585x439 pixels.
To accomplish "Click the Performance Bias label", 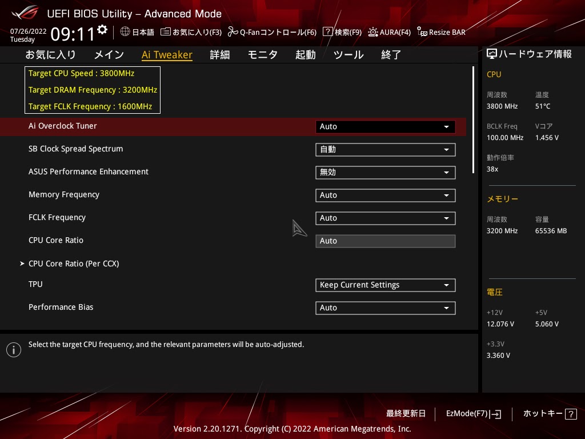I will coord(61,307).
